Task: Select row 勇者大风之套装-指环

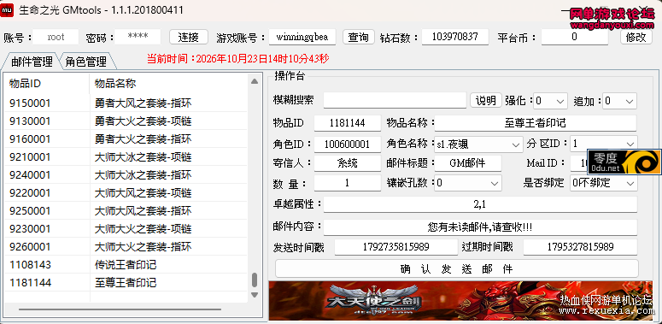Action: pyautogui.click(x=126, y=103)
